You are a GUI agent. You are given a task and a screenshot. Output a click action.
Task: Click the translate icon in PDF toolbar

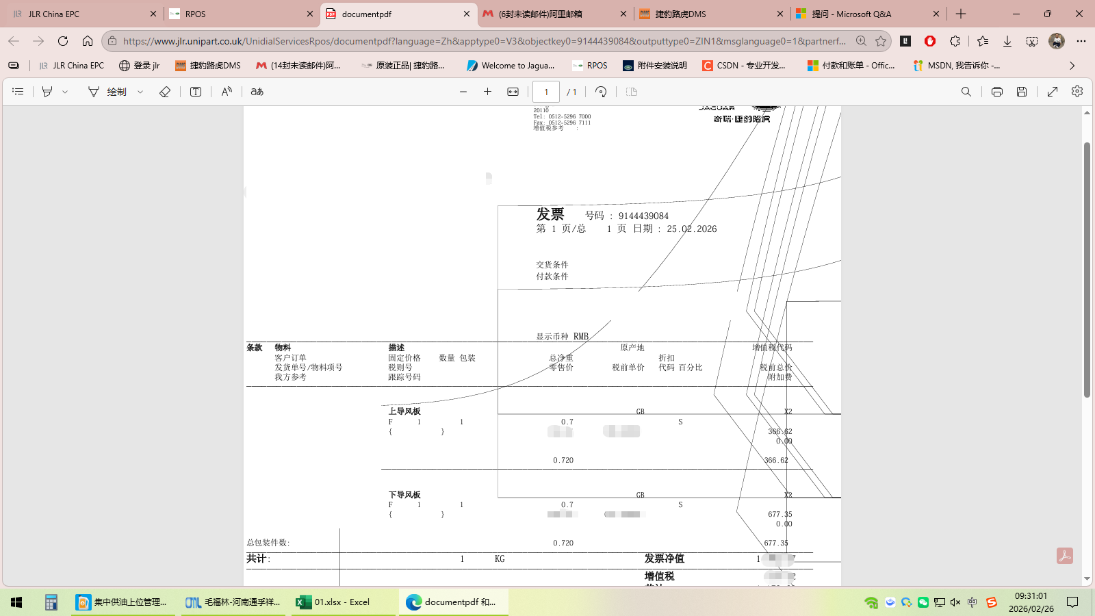tap(257, 92)
